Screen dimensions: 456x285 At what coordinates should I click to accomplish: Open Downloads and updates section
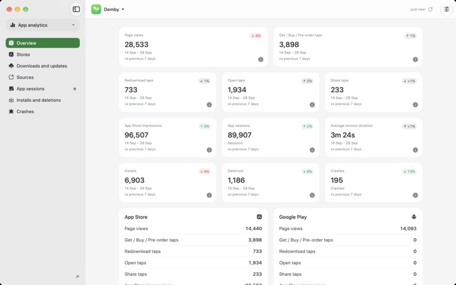[x=42, y=66]
